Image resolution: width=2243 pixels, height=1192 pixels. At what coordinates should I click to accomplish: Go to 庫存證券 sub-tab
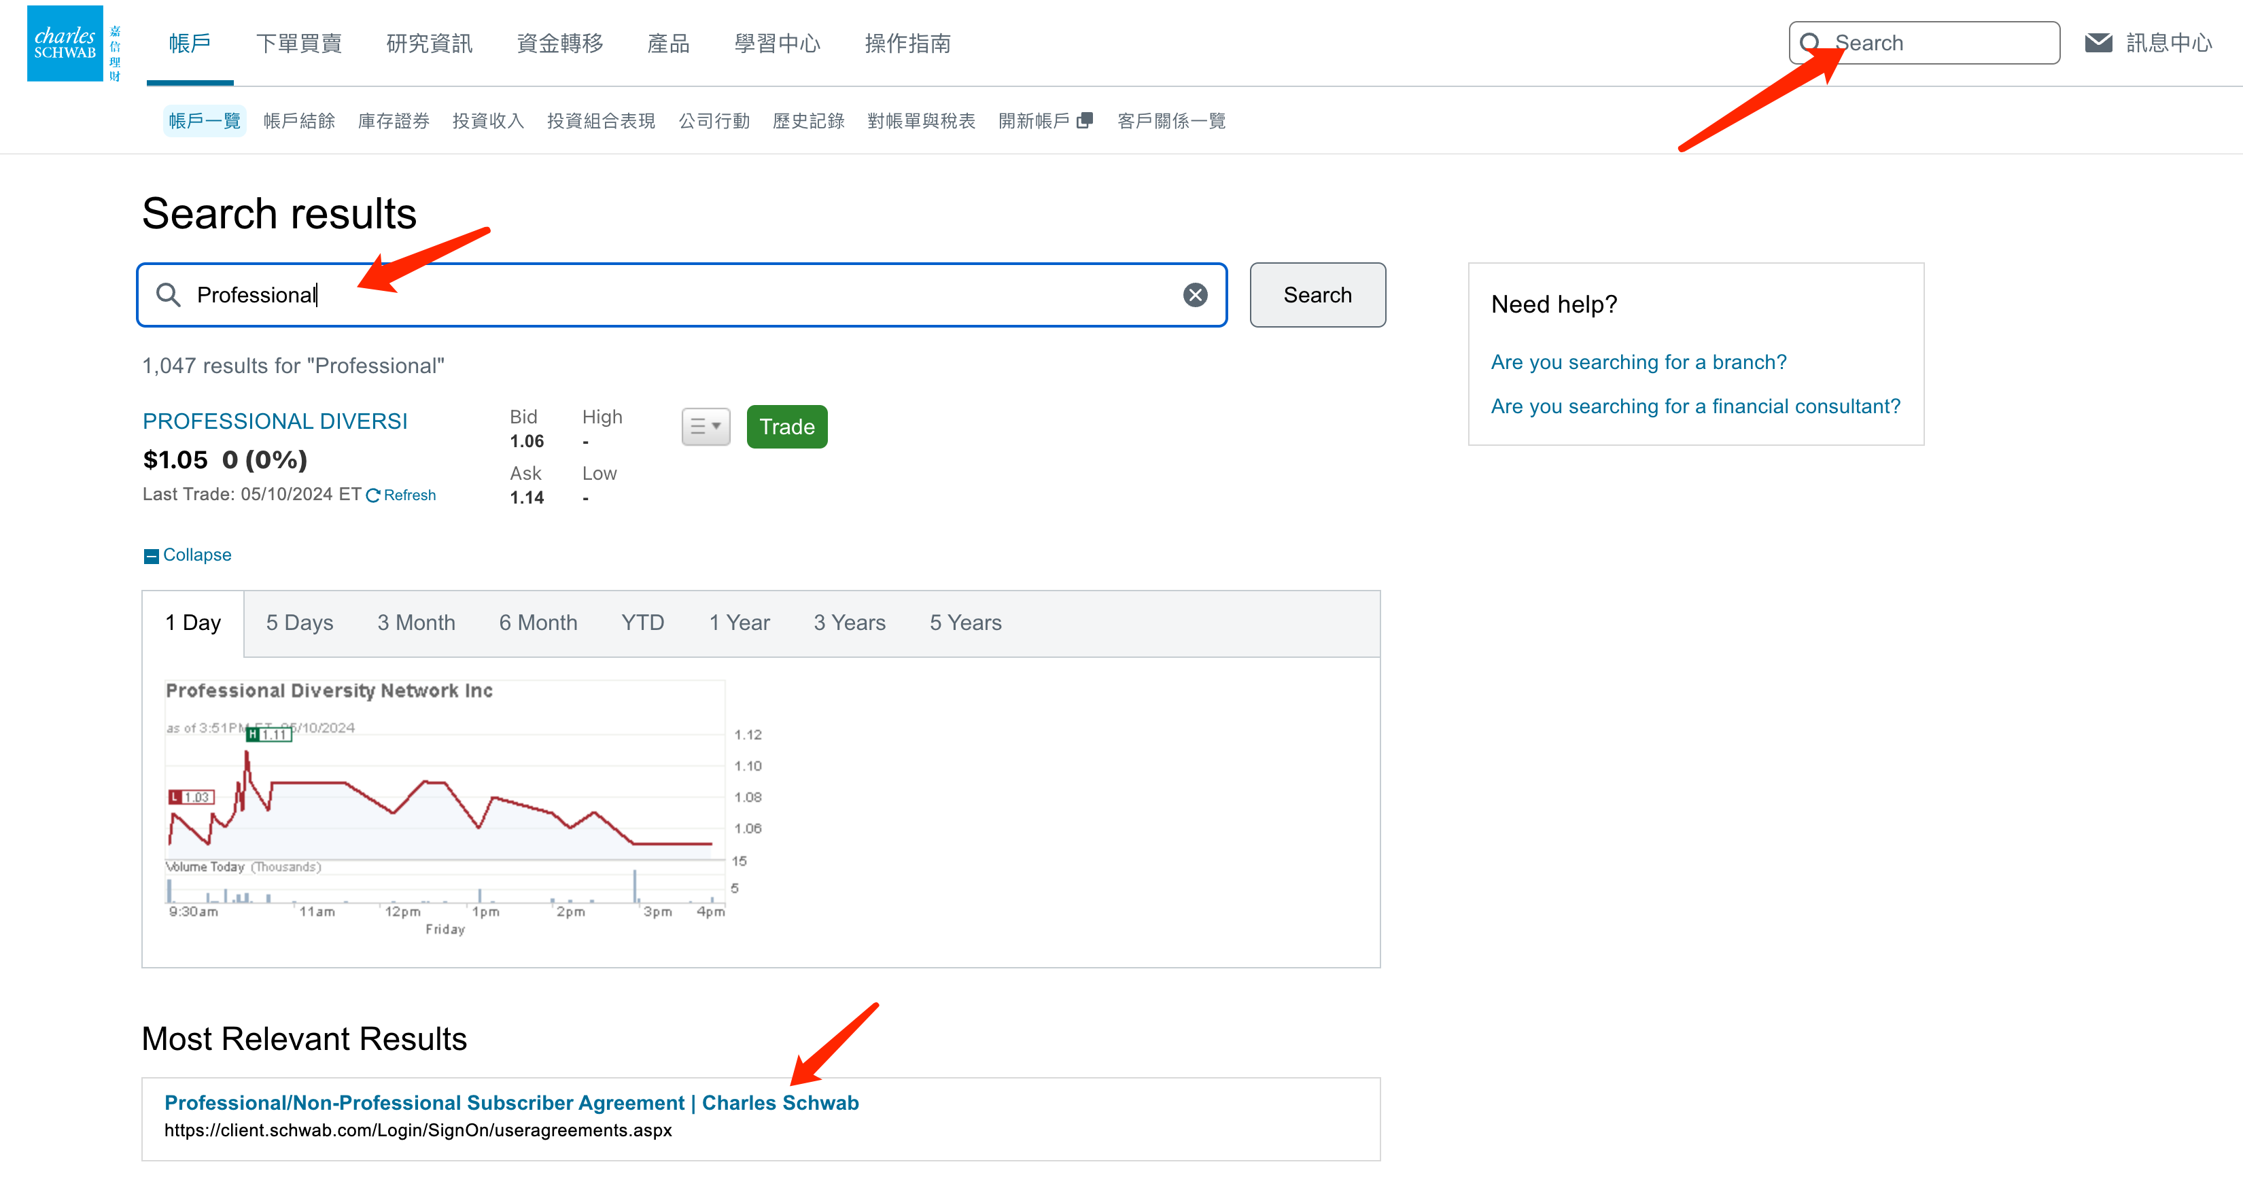[x=394, y=121]
